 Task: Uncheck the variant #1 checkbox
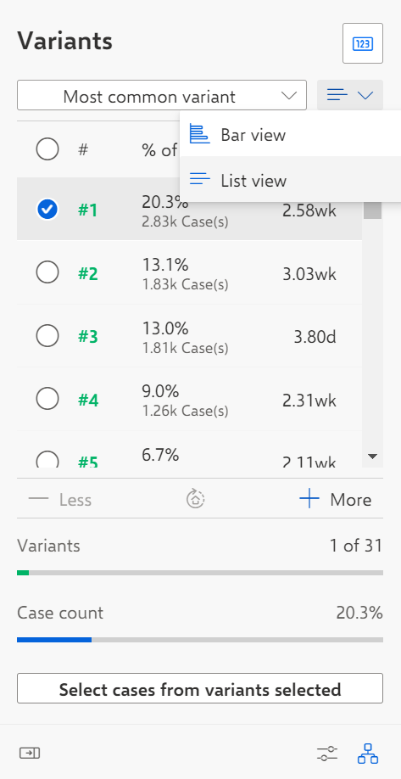click(x=47, y=210)
